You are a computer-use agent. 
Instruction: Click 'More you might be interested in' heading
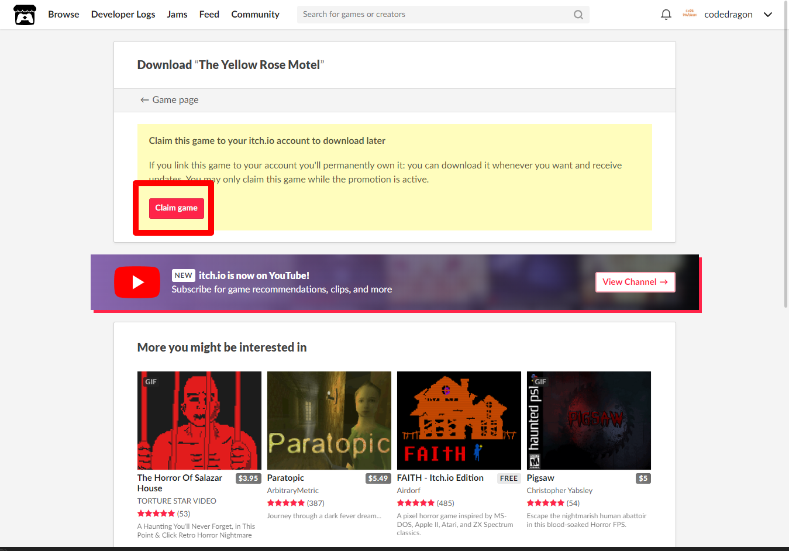[x=222, y=347]
